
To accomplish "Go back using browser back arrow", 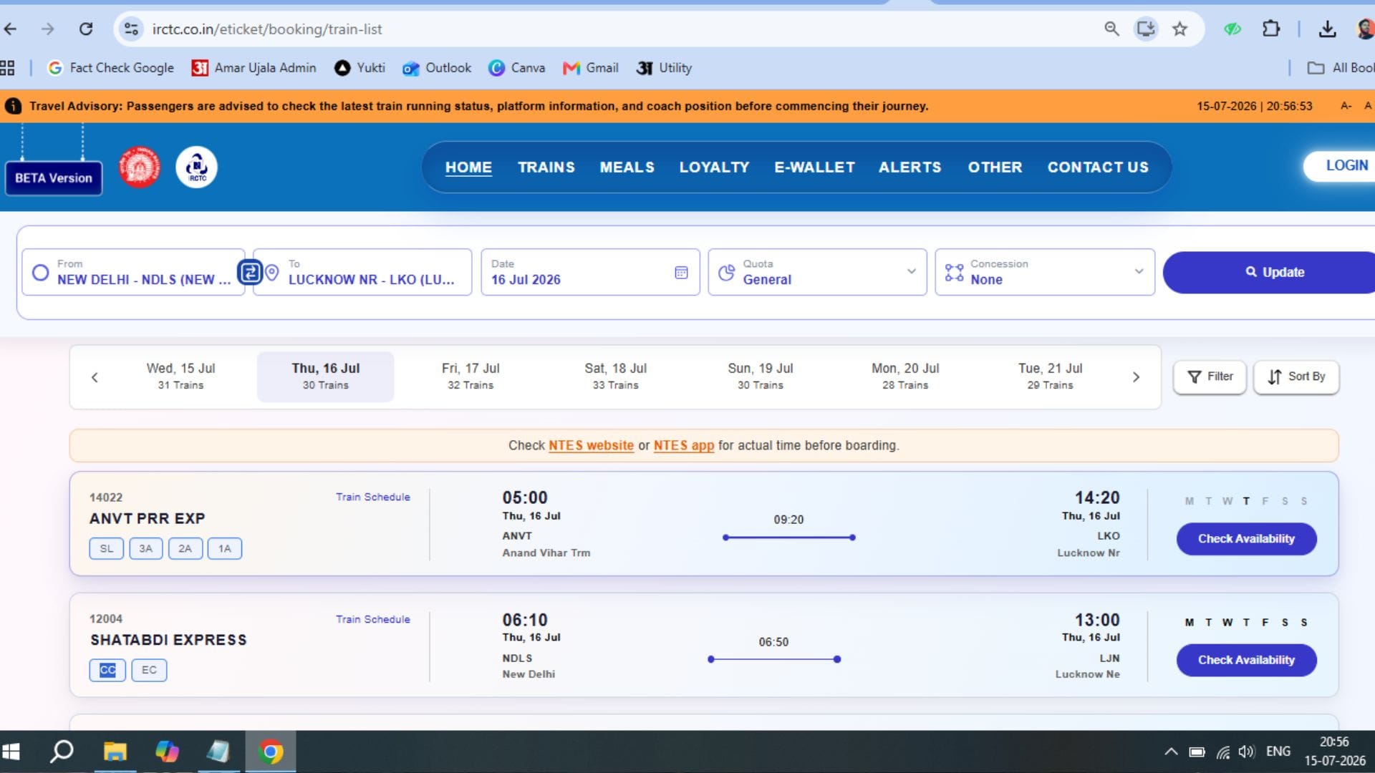I will pyautogui.click(x=10, y=29).
